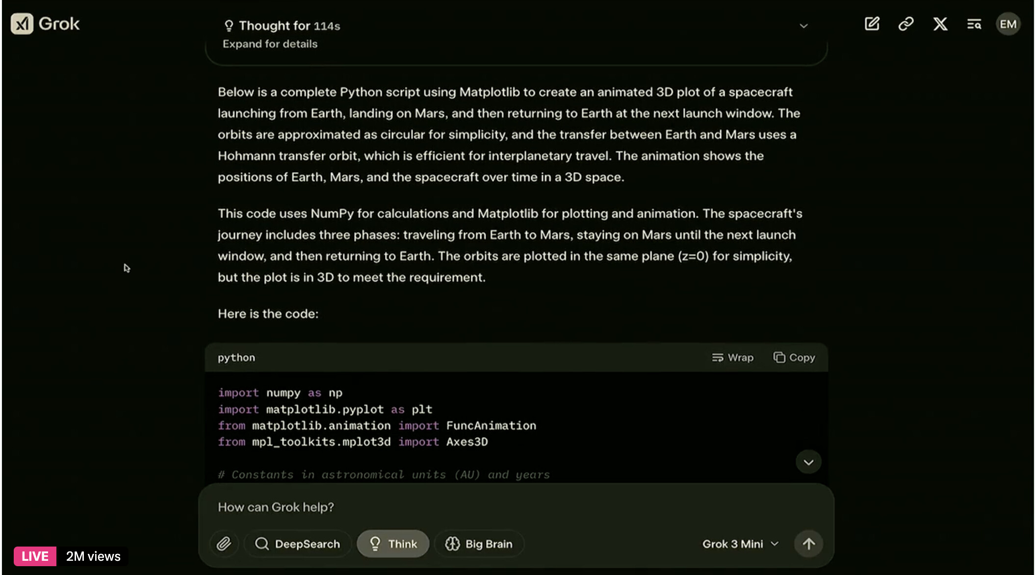Start a new chat with compose icon
1036x575 pixels.
872,24
